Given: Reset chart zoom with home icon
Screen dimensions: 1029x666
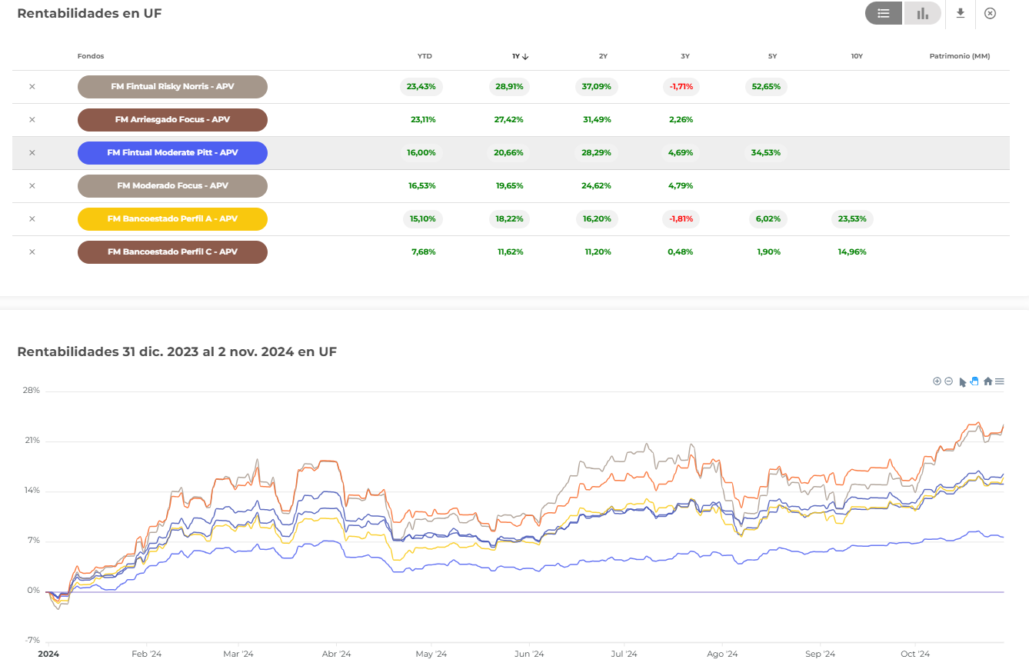Looking at the screenshot, I should tap(987, 381).
